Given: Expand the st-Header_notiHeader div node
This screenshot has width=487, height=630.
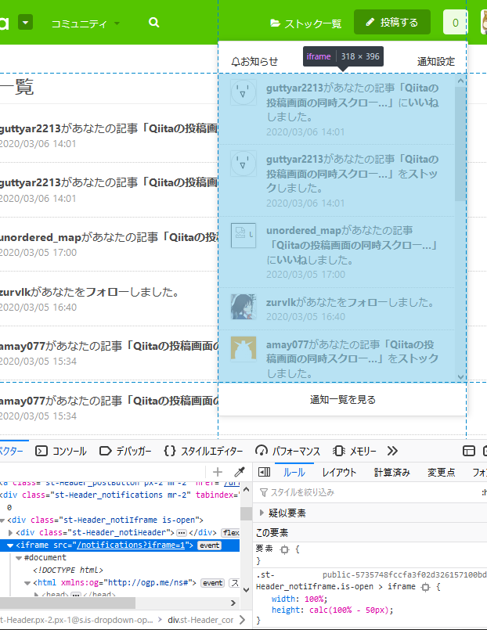Looking at the screenshot, I should click(x=10, y=533).
